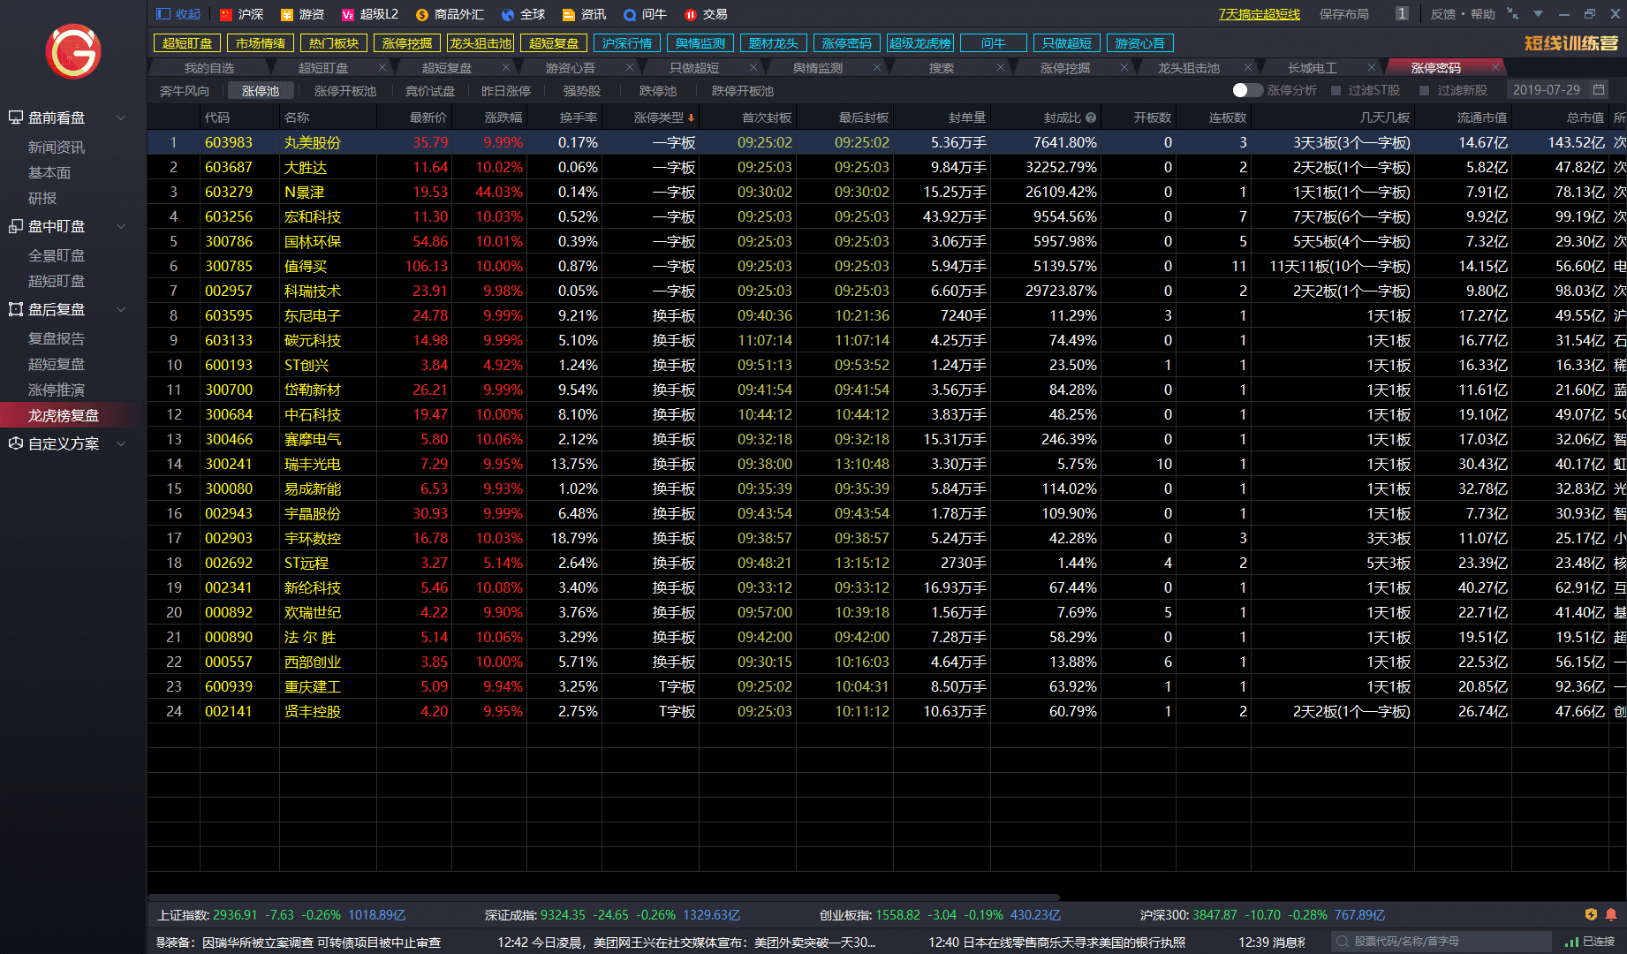Click the 盘中盯盘 sidebar icon
This screenshot has height=954, width=1627.
16,226
